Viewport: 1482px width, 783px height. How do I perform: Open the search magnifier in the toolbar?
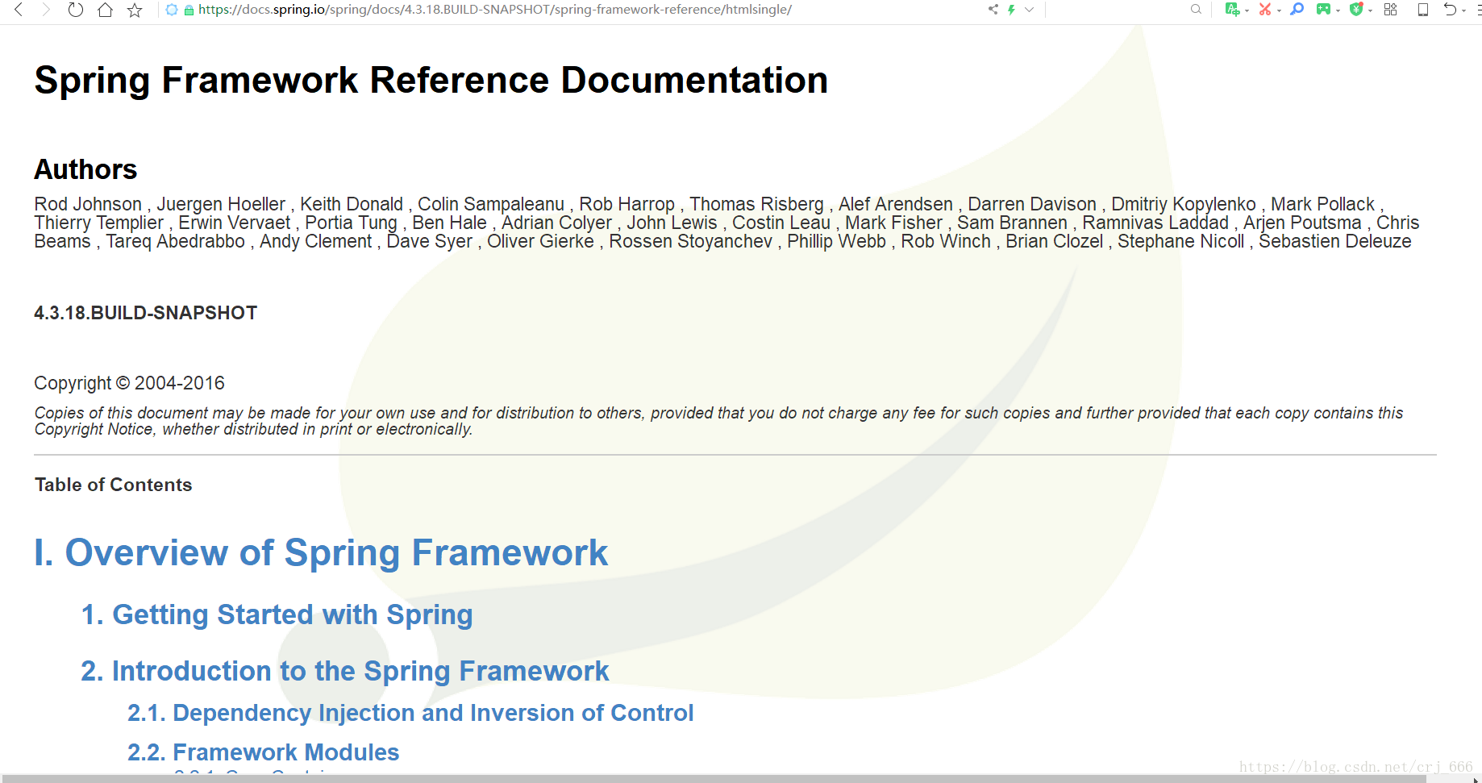tap(1196, 10)
